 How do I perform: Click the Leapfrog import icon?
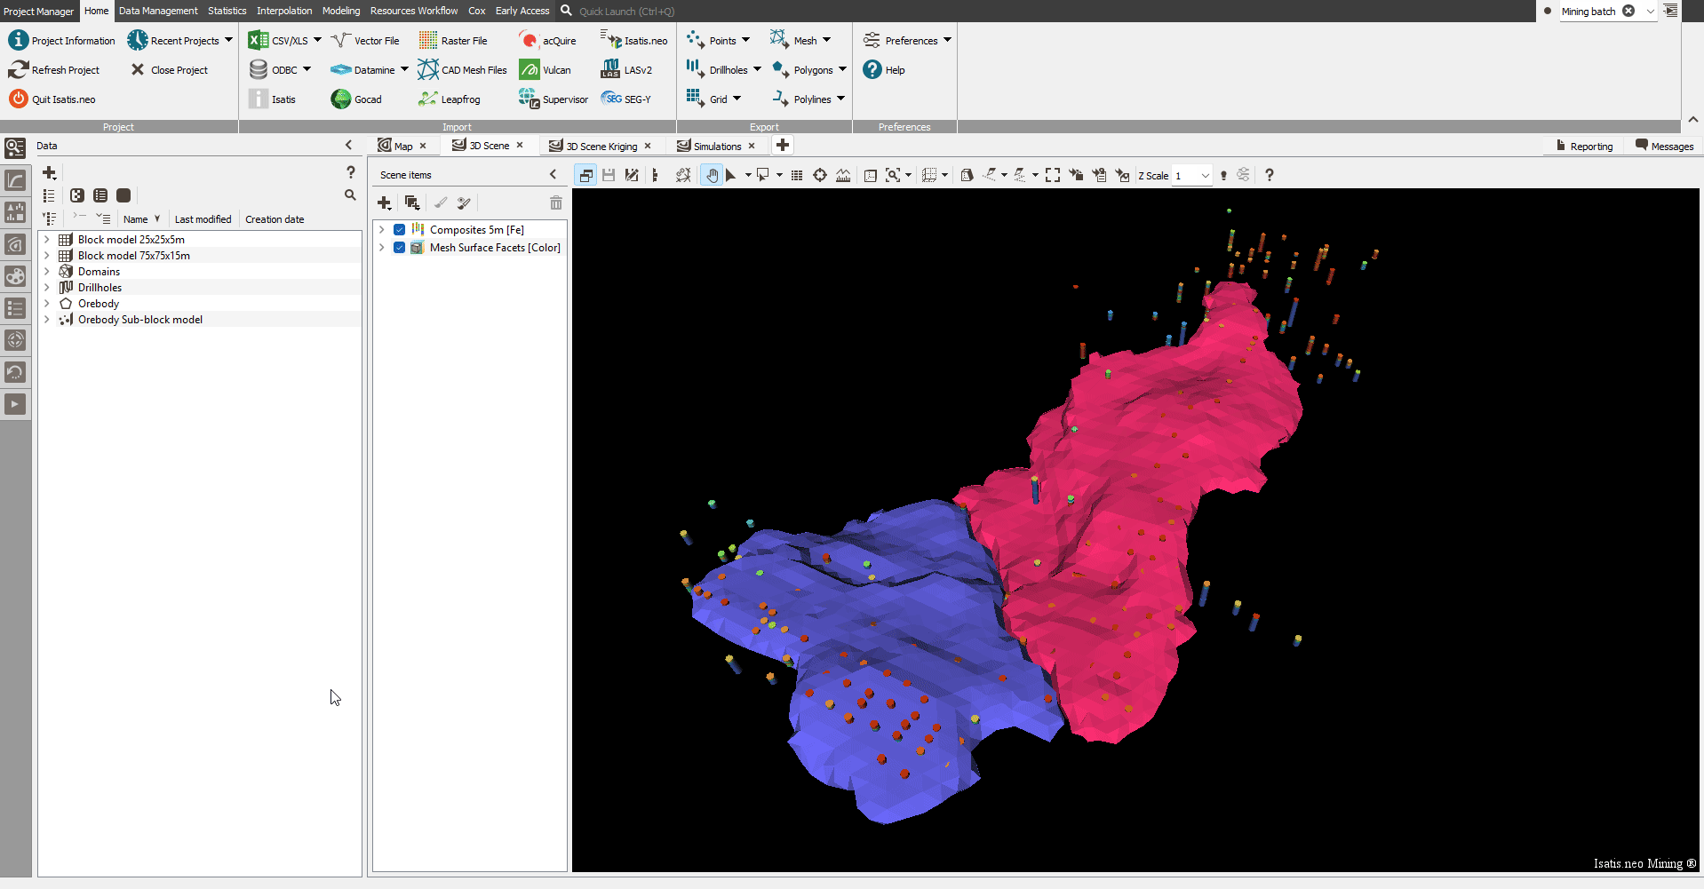(x=428, y=99)
